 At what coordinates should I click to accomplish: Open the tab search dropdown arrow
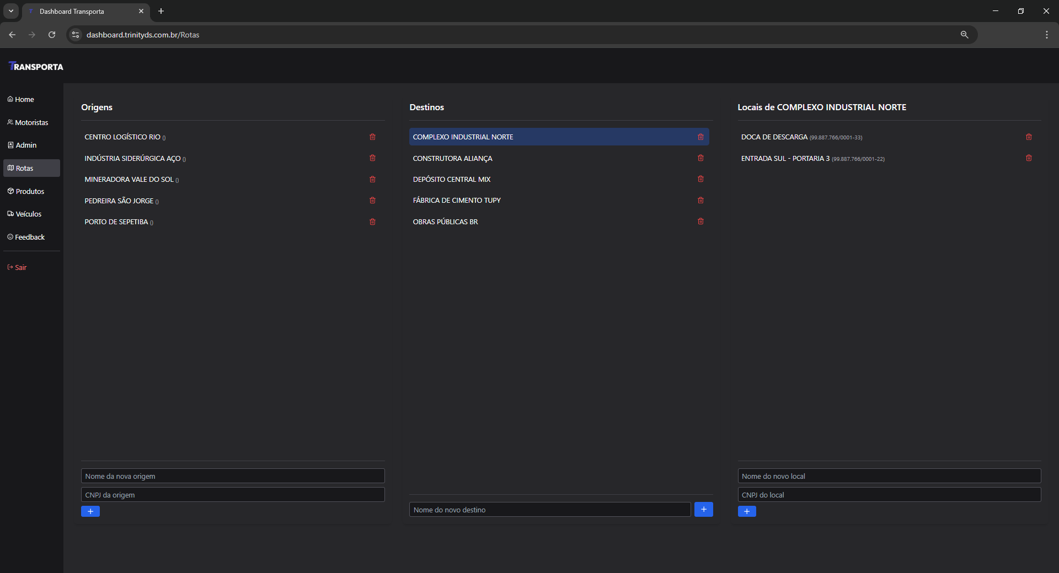click(x=11, y=11)
